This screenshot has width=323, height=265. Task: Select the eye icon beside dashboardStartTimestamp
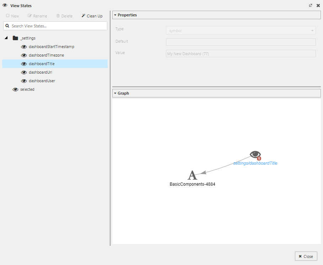[24, 47]
